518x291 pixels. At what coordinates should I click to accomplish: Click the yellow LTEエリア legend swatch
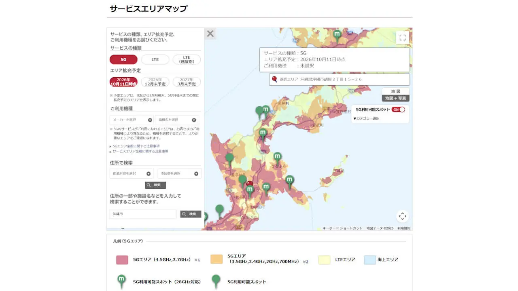[x=325, y=259]
